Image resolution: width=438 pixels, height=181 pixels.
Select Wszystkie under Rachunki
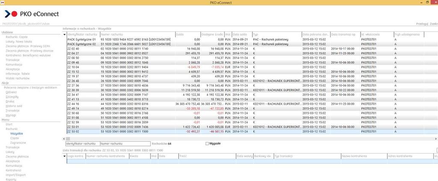tap(17, 134)
